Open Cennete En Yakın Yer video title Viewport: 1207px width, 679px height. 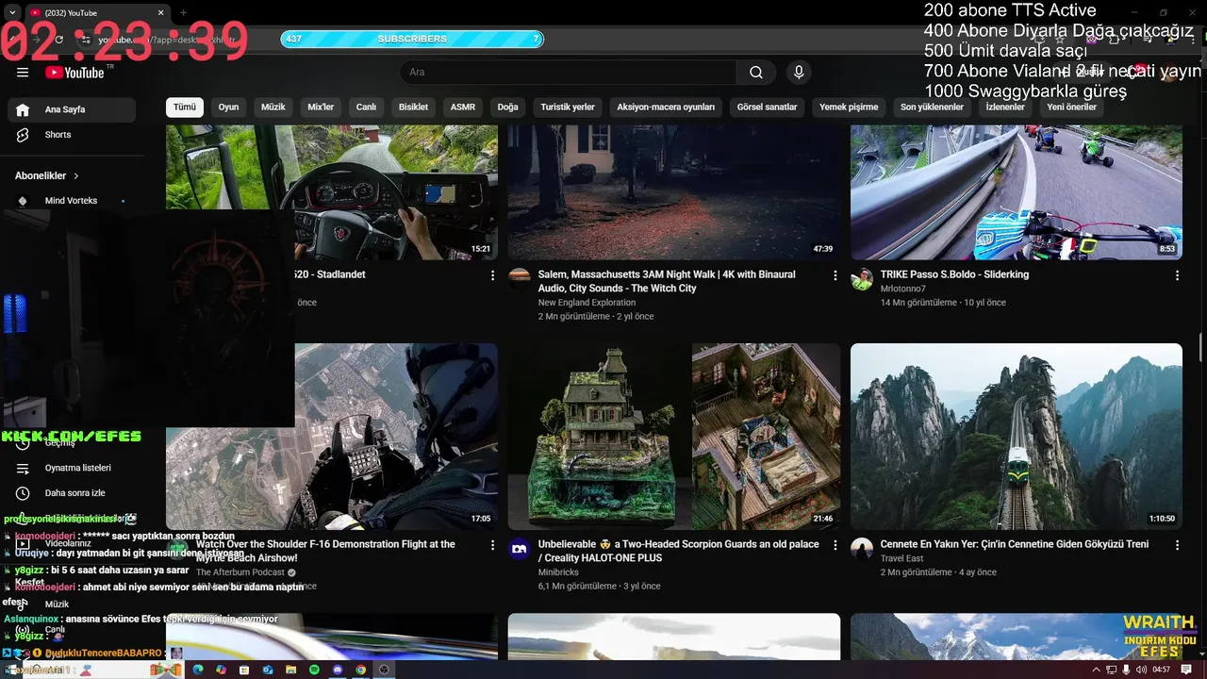[1015, 544]
